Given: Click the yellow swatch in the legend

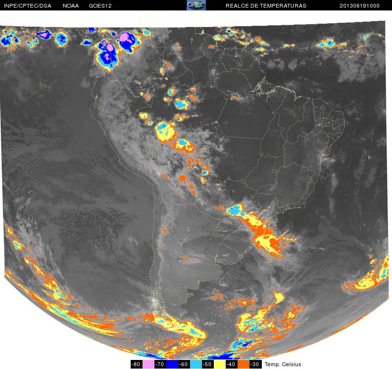Looking at the screenshot, I should click(220, 364).
